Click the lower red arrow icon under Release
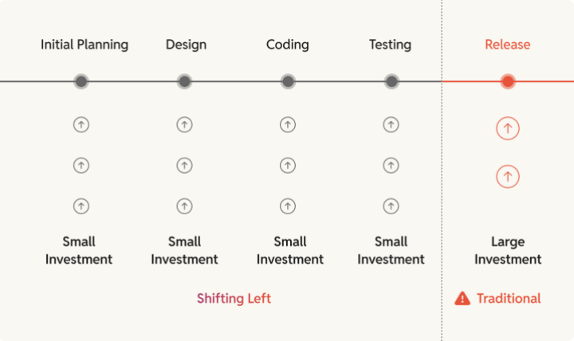Viewport: 574px width, 341px height. click(x=508, y=176)
